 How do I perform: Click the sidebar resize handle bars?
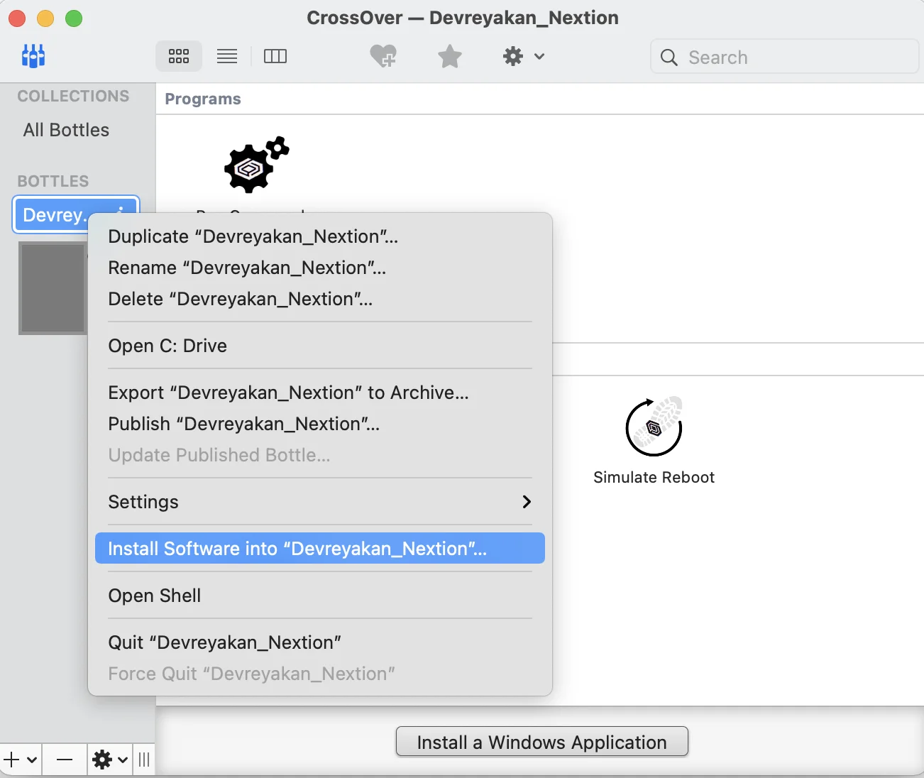(144, 760)
